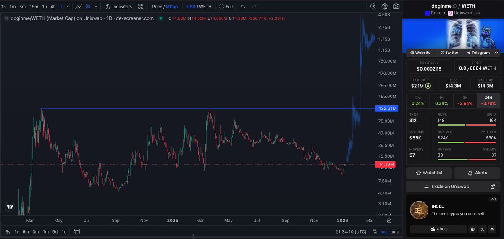Set range to 1y
Viewport: 504px width, 239px height.
pos(17,231)
